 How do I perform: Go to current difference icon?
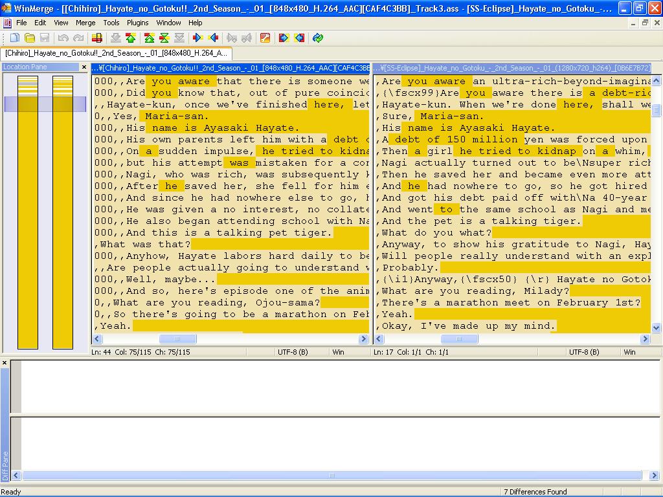click(x=164, y=38)
